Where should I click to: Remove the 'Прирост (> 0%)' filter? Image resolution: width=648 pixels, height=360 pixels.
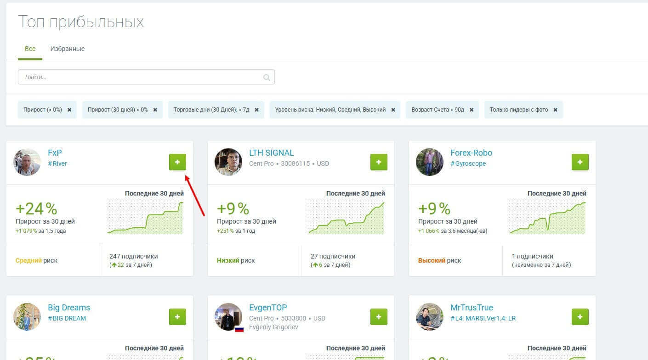click(x=69, y=110)
